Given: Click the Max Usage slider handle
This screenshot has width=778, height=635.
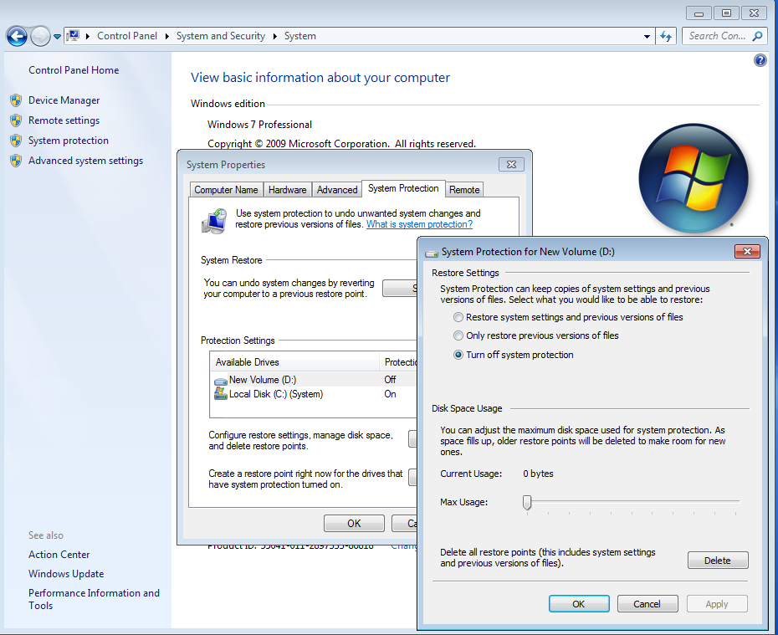Looking at the screenshot, I should coord(527,503).
